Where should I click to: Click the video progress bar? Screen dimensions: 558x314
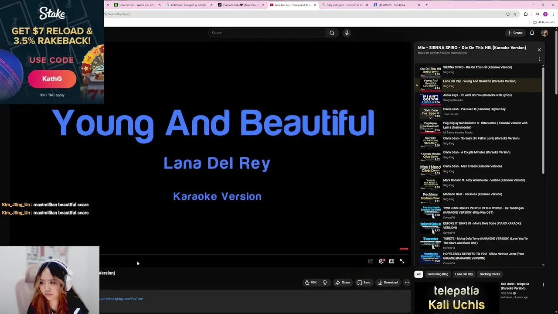pos(255,254)
